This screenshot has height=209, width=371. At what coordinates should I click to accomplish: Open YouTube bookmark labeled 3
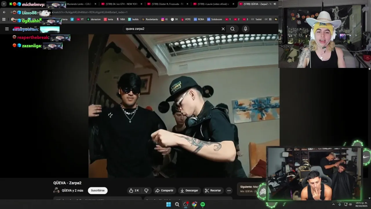(x=245, y=19)
